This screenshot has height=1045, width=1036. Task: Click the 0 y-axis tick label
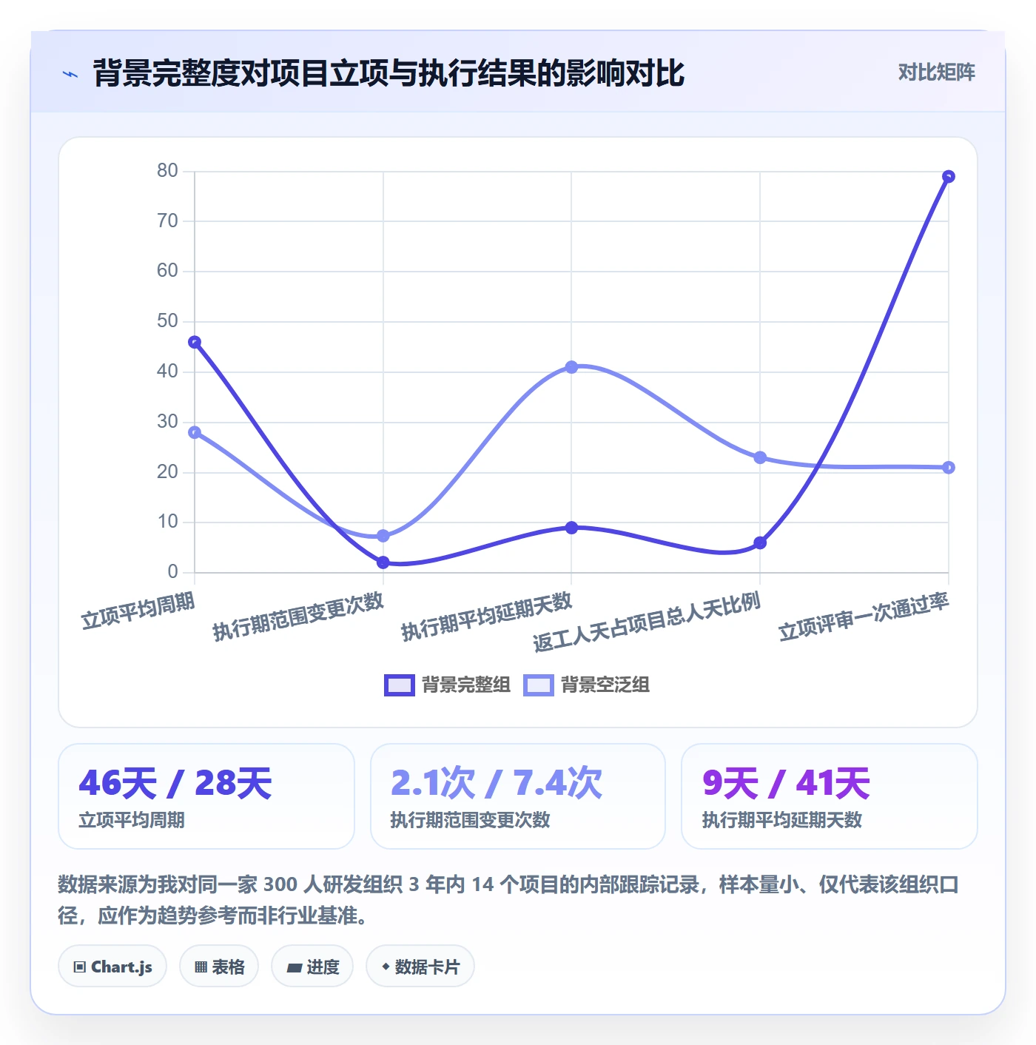tap(173, 571)
